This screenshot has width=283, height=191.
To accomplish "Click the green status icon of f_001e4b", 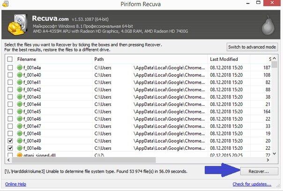I will click(20, 148).
